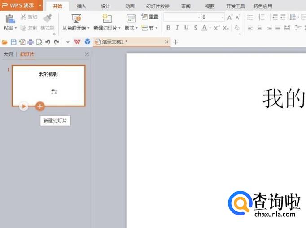306x228 pixels.
Task: Click the Paste clipboard icon
Action: point(10,19)
